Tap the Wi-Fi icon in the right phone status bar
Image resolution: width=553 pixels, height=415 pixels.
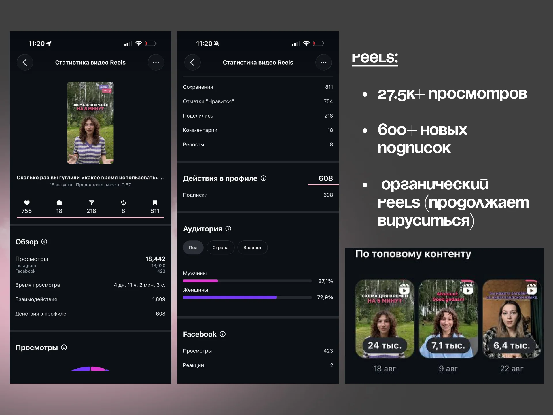[x=306, y=43]
